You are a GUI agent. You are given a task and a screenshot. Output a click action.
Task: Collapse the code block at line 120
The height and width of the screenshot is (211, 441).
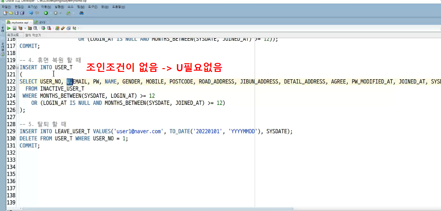17,68
